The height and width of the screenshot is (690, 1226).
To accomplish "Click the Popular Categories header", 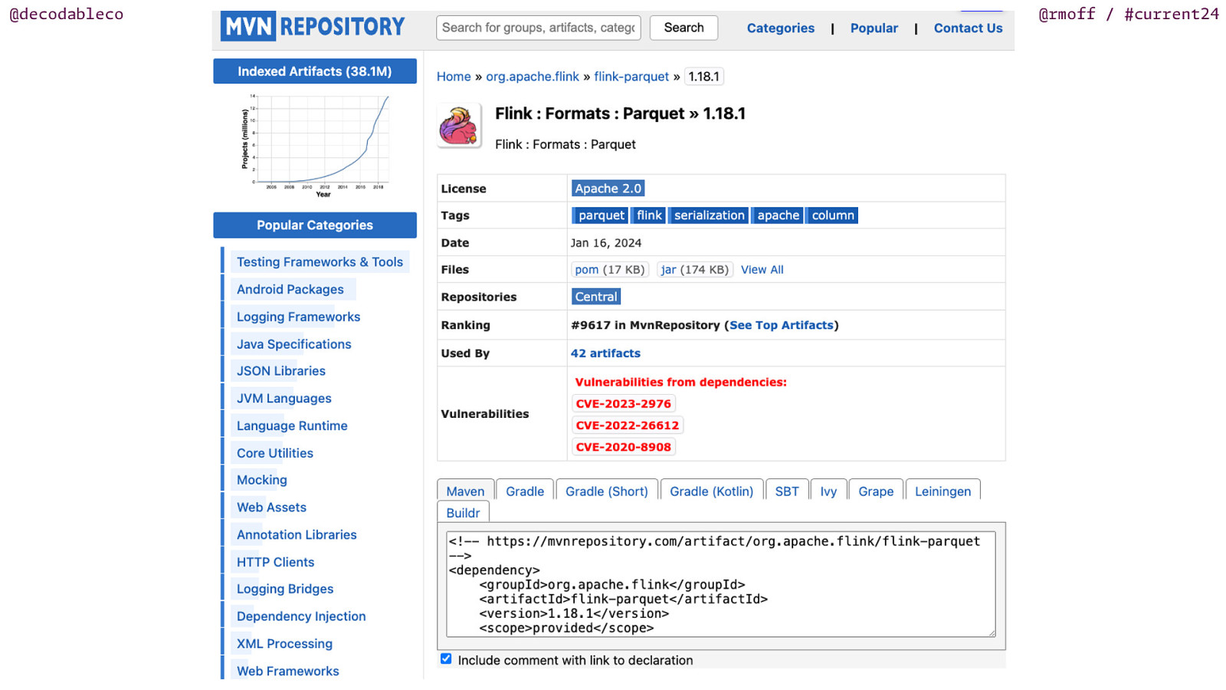I will (x=315, y=225).
